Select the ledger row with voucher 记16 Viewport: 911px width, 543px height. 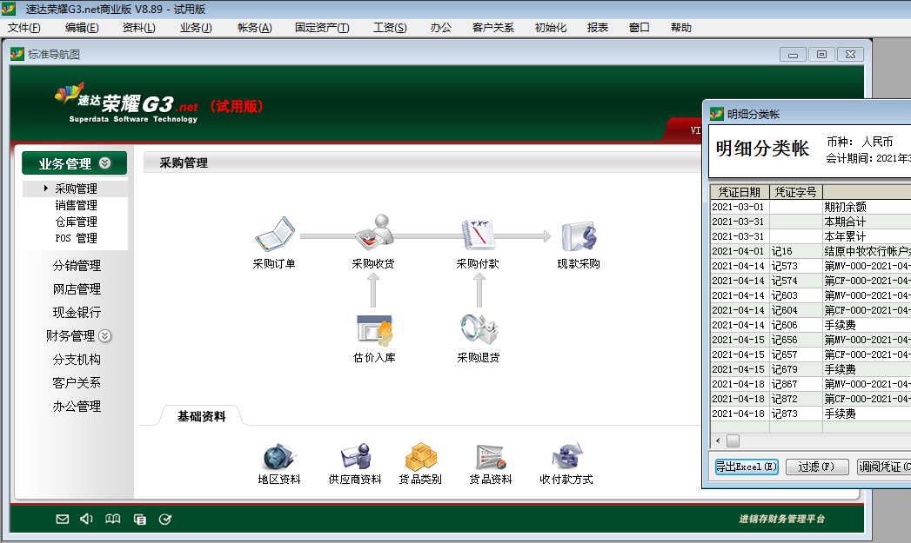pos(810,251)
